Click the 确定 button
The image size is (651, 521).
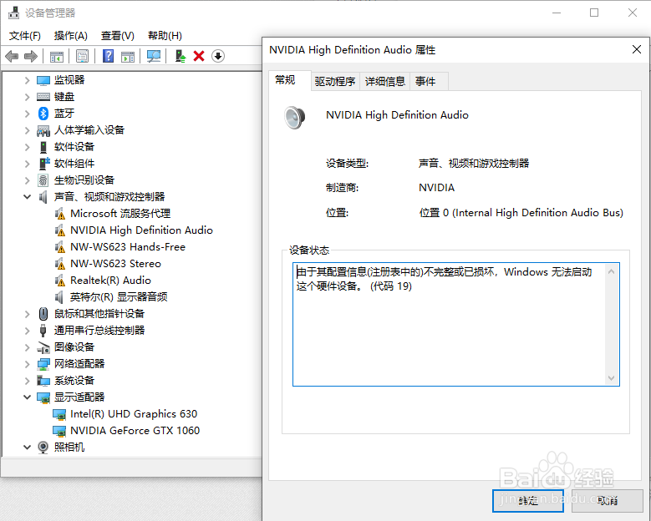click(527, 501)
